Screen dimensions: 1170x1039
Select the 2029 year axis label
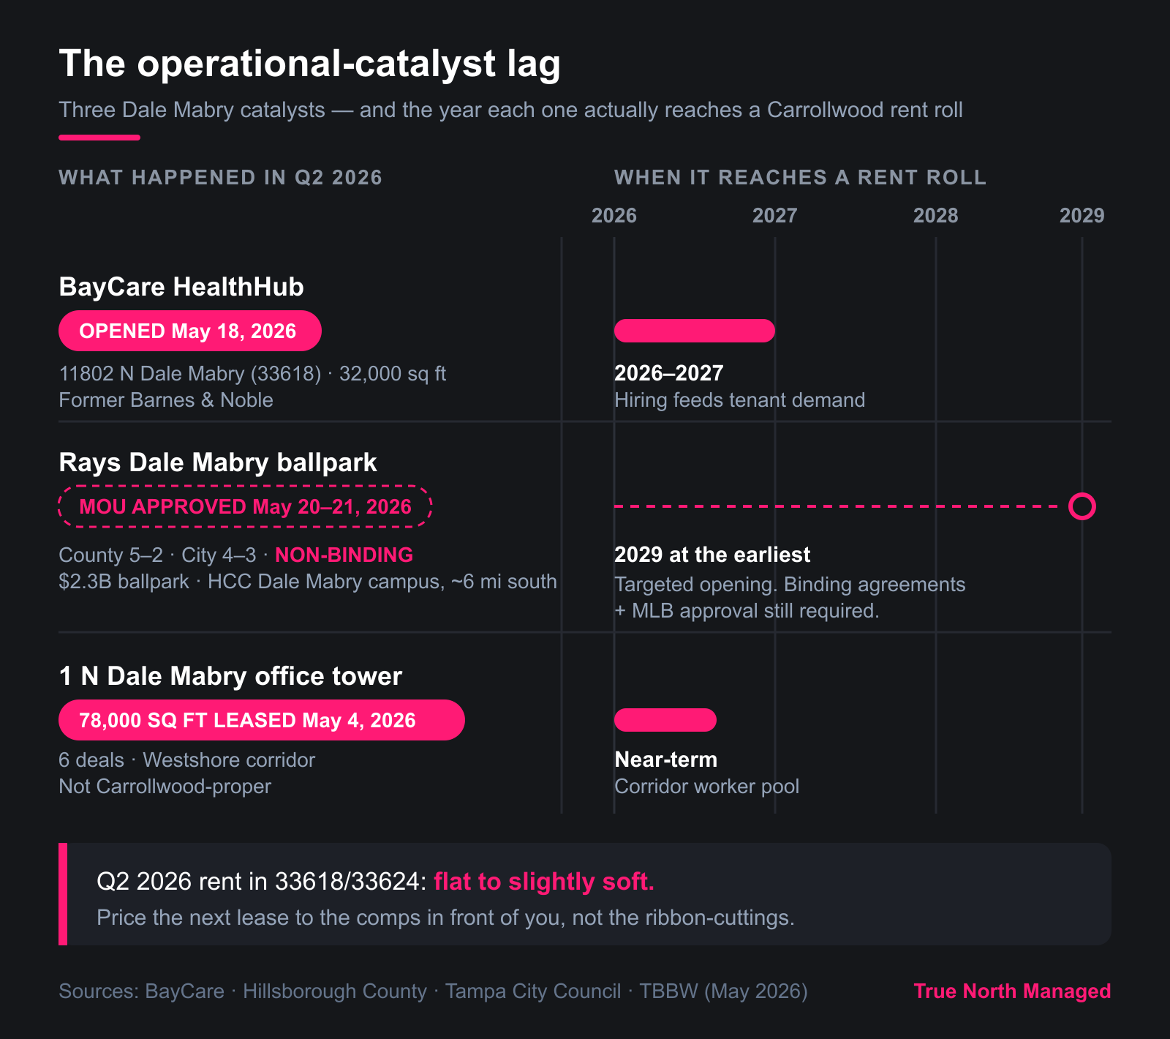[x=1082, y=216]
